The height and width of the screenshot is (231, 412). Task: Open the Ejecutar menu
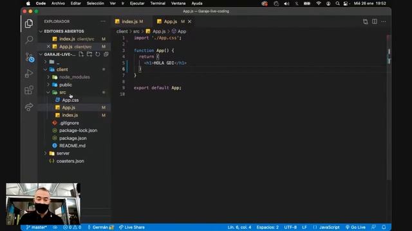pos(137,3)
